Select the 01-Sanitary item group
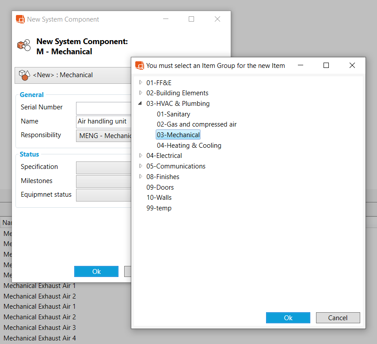377x344 pixels. click(173, 114)
